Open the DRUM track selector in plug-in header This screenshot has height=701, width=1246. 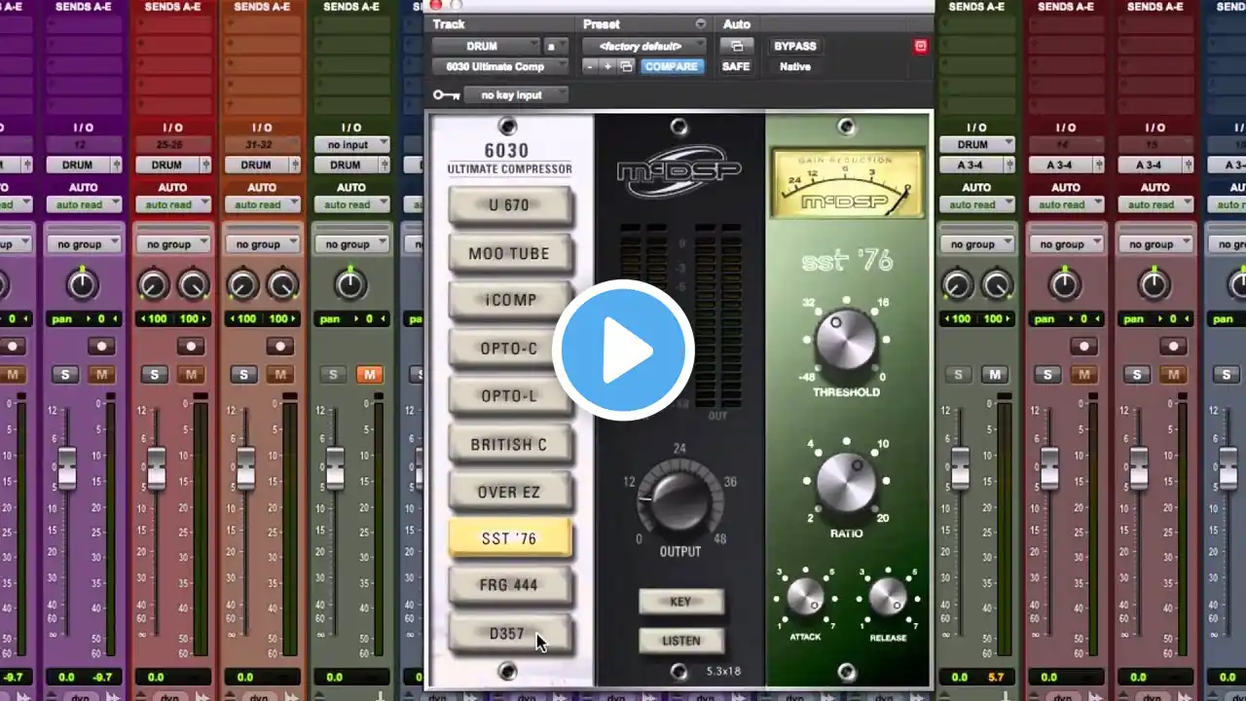(486, 46)
